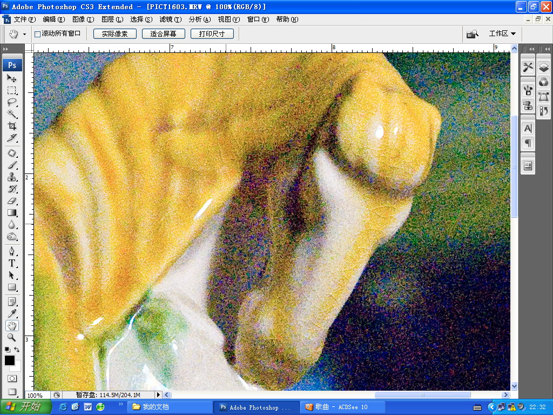Select the Crop tool
This screenshot has width=553, height=415.
(x=12, y=126)
